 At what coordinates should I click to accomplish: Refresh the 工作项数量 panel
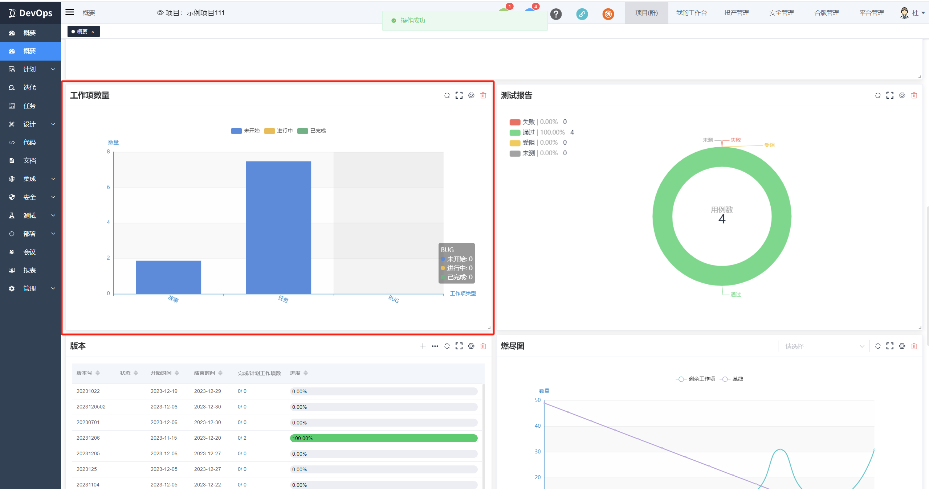447,95
